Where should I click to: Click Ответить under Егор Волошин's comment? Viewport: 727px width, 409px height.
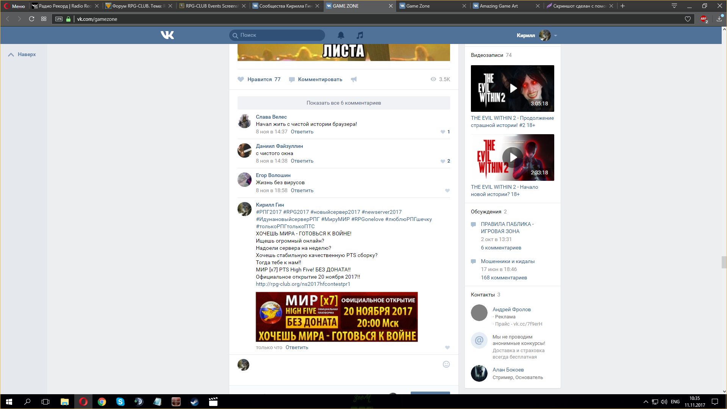pos(302,190)
